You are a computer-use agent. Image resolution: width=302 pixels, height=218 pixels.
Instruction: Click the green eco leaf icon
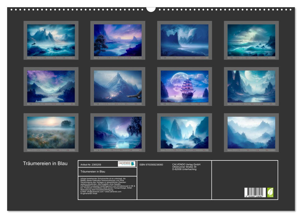[270, 192]
